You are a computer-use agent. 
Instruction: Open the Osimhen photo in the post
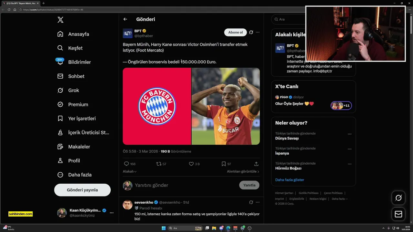tap(226, 106)
